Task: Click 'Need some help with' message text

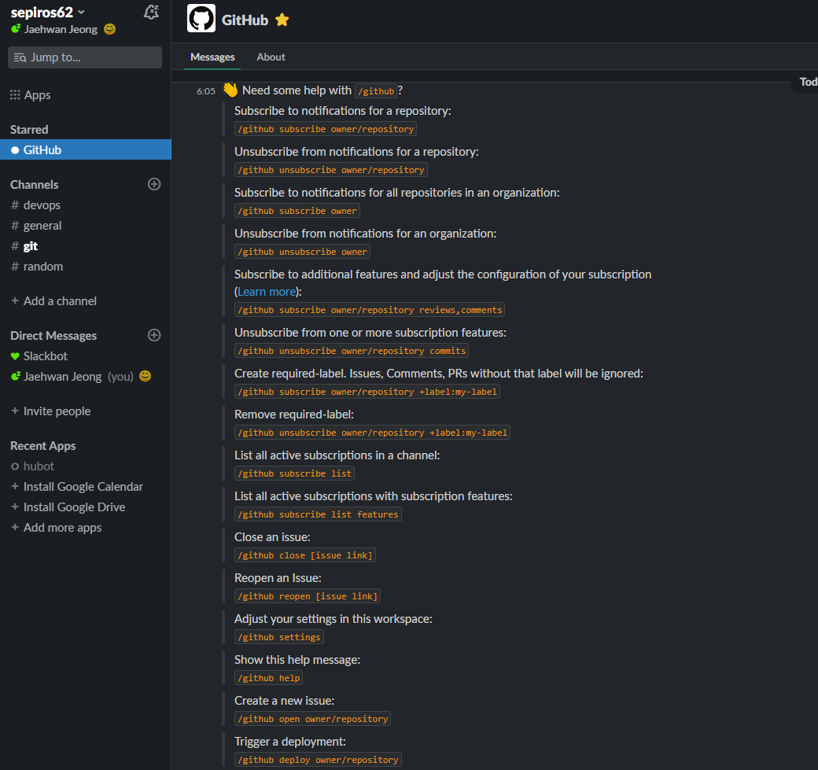Action: click(x=297, y=90)
